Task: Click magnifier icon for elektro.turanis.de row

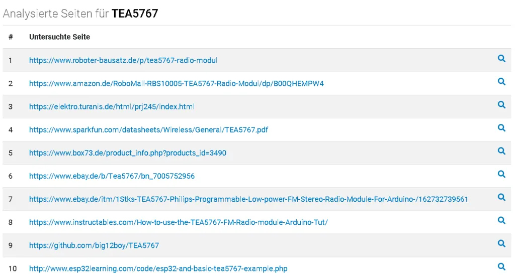Action: coord(501,105)
